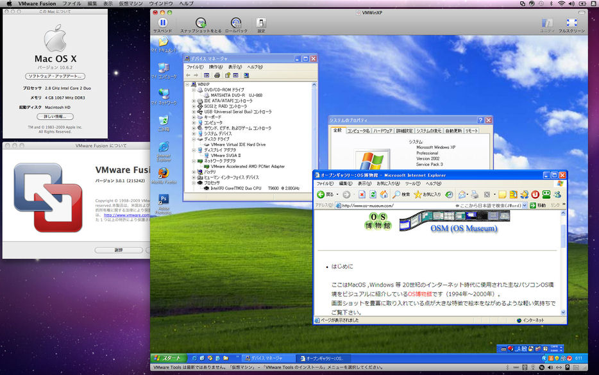Click the green Go arrow in IE address bar
This screenshot has height=375, width=599.
click(x=532, y=205)
